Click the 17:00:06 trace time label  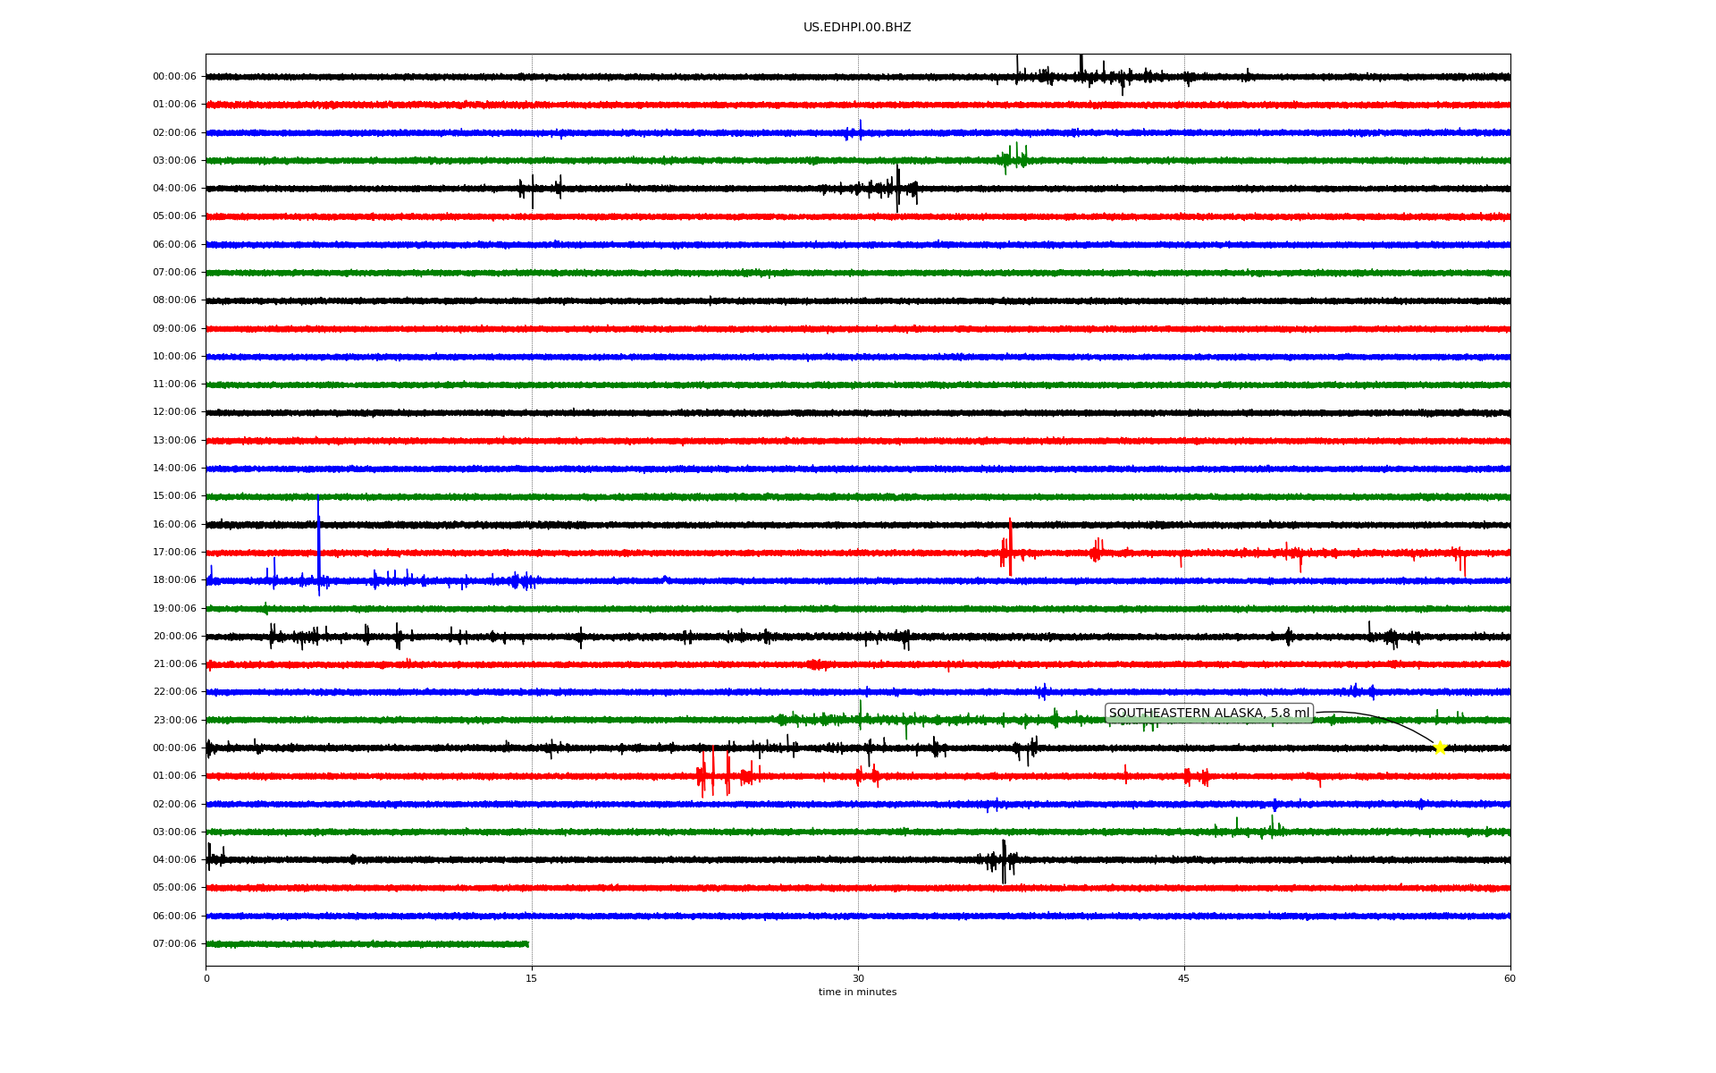[174, 553]
